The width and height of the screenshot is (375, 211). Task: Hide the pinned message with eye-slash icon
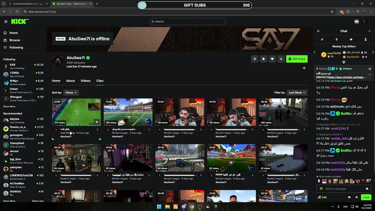(x=370, y=69)
